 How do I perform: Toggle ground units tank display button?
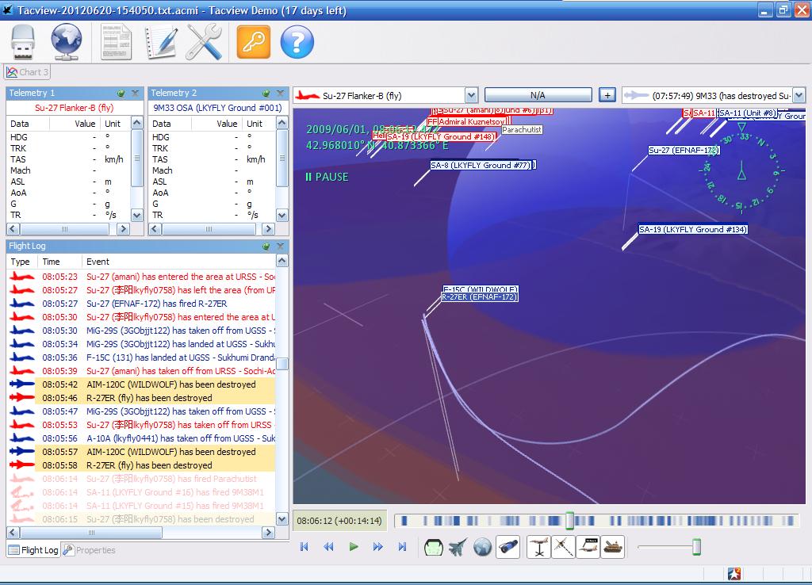(x=612, y=547)
